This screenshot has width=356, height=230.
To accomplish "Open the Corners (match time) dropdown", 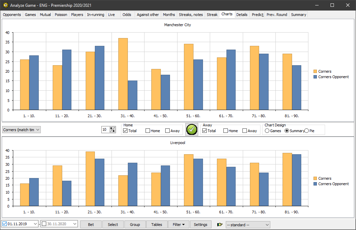I will click(x=21, y=129).
